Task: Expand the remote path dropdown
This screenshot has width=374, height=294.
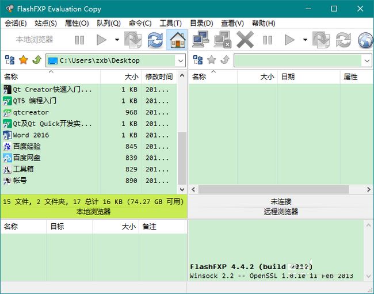Action: (367, 60)
